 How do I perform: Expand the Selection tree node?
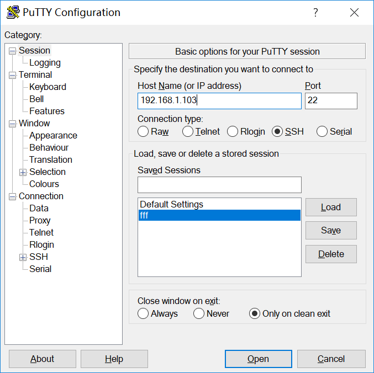(23, 173)
